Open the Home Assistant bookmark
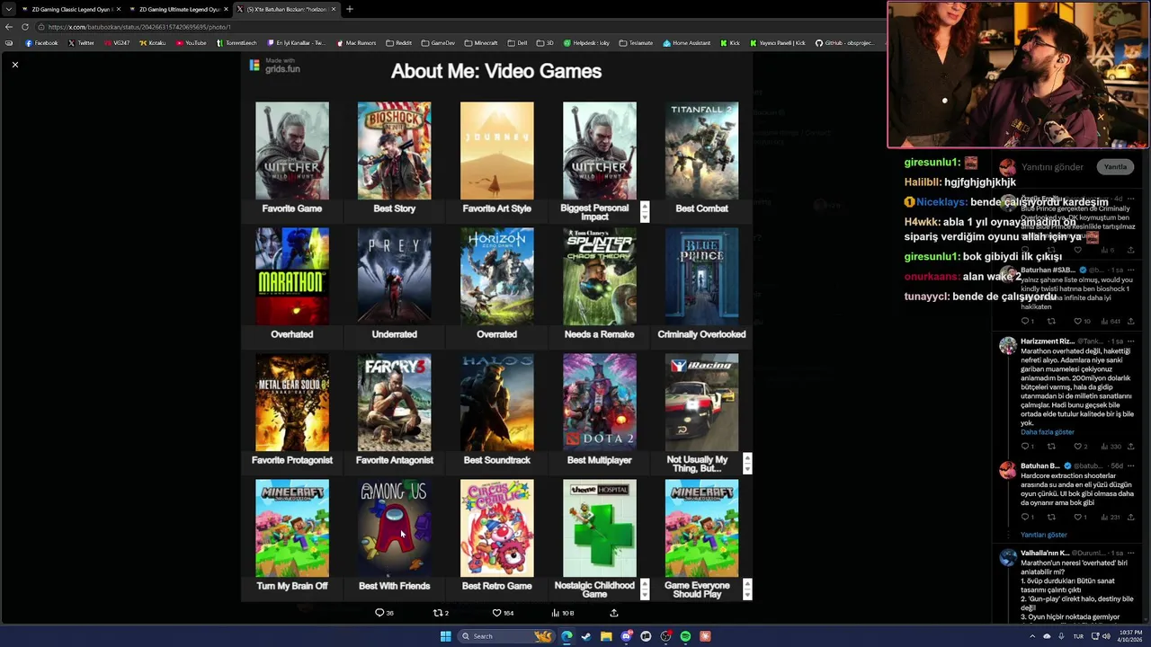This screenshot has height=647, width=1151. [687, 43]
